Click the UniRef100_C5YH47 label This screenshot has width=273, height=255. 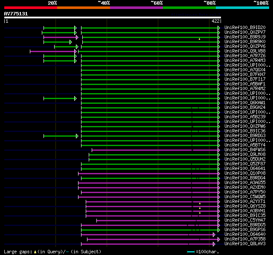click(x=245, y=220)
